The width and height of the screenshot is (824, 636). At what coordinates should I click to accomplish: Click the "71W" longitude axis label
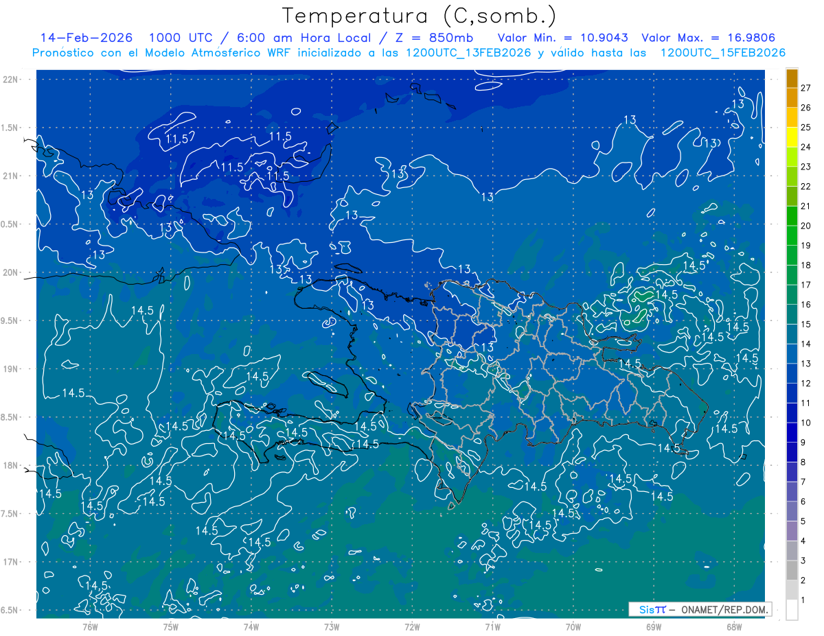(492, 626)
